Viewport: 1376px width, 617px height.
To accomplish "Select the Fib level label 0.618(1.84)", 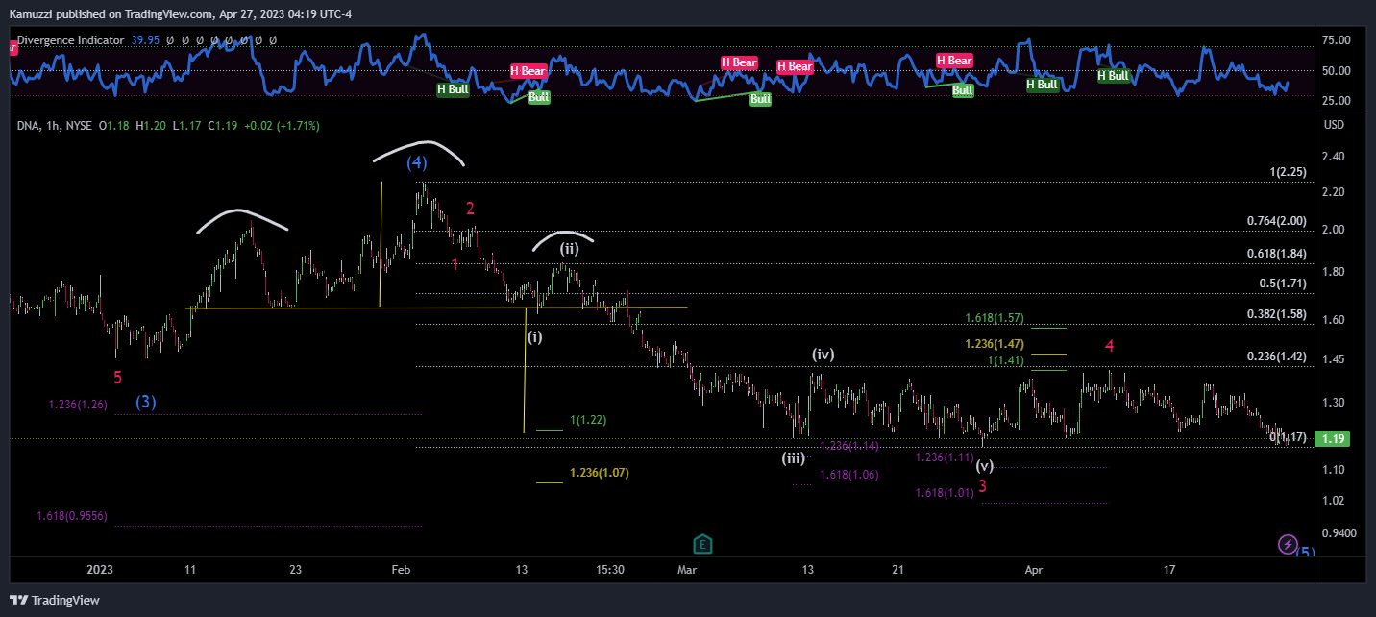I will point(1277,254).
